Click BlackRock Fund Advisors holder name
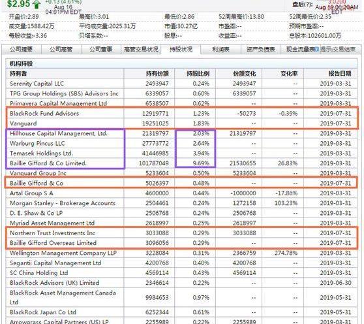Viewport: 364px width, 324px height. [x=44, y=114]
